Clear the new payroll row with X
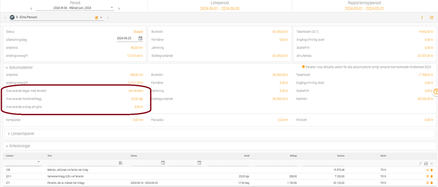438x187 pixels. (x=431, y=163)
